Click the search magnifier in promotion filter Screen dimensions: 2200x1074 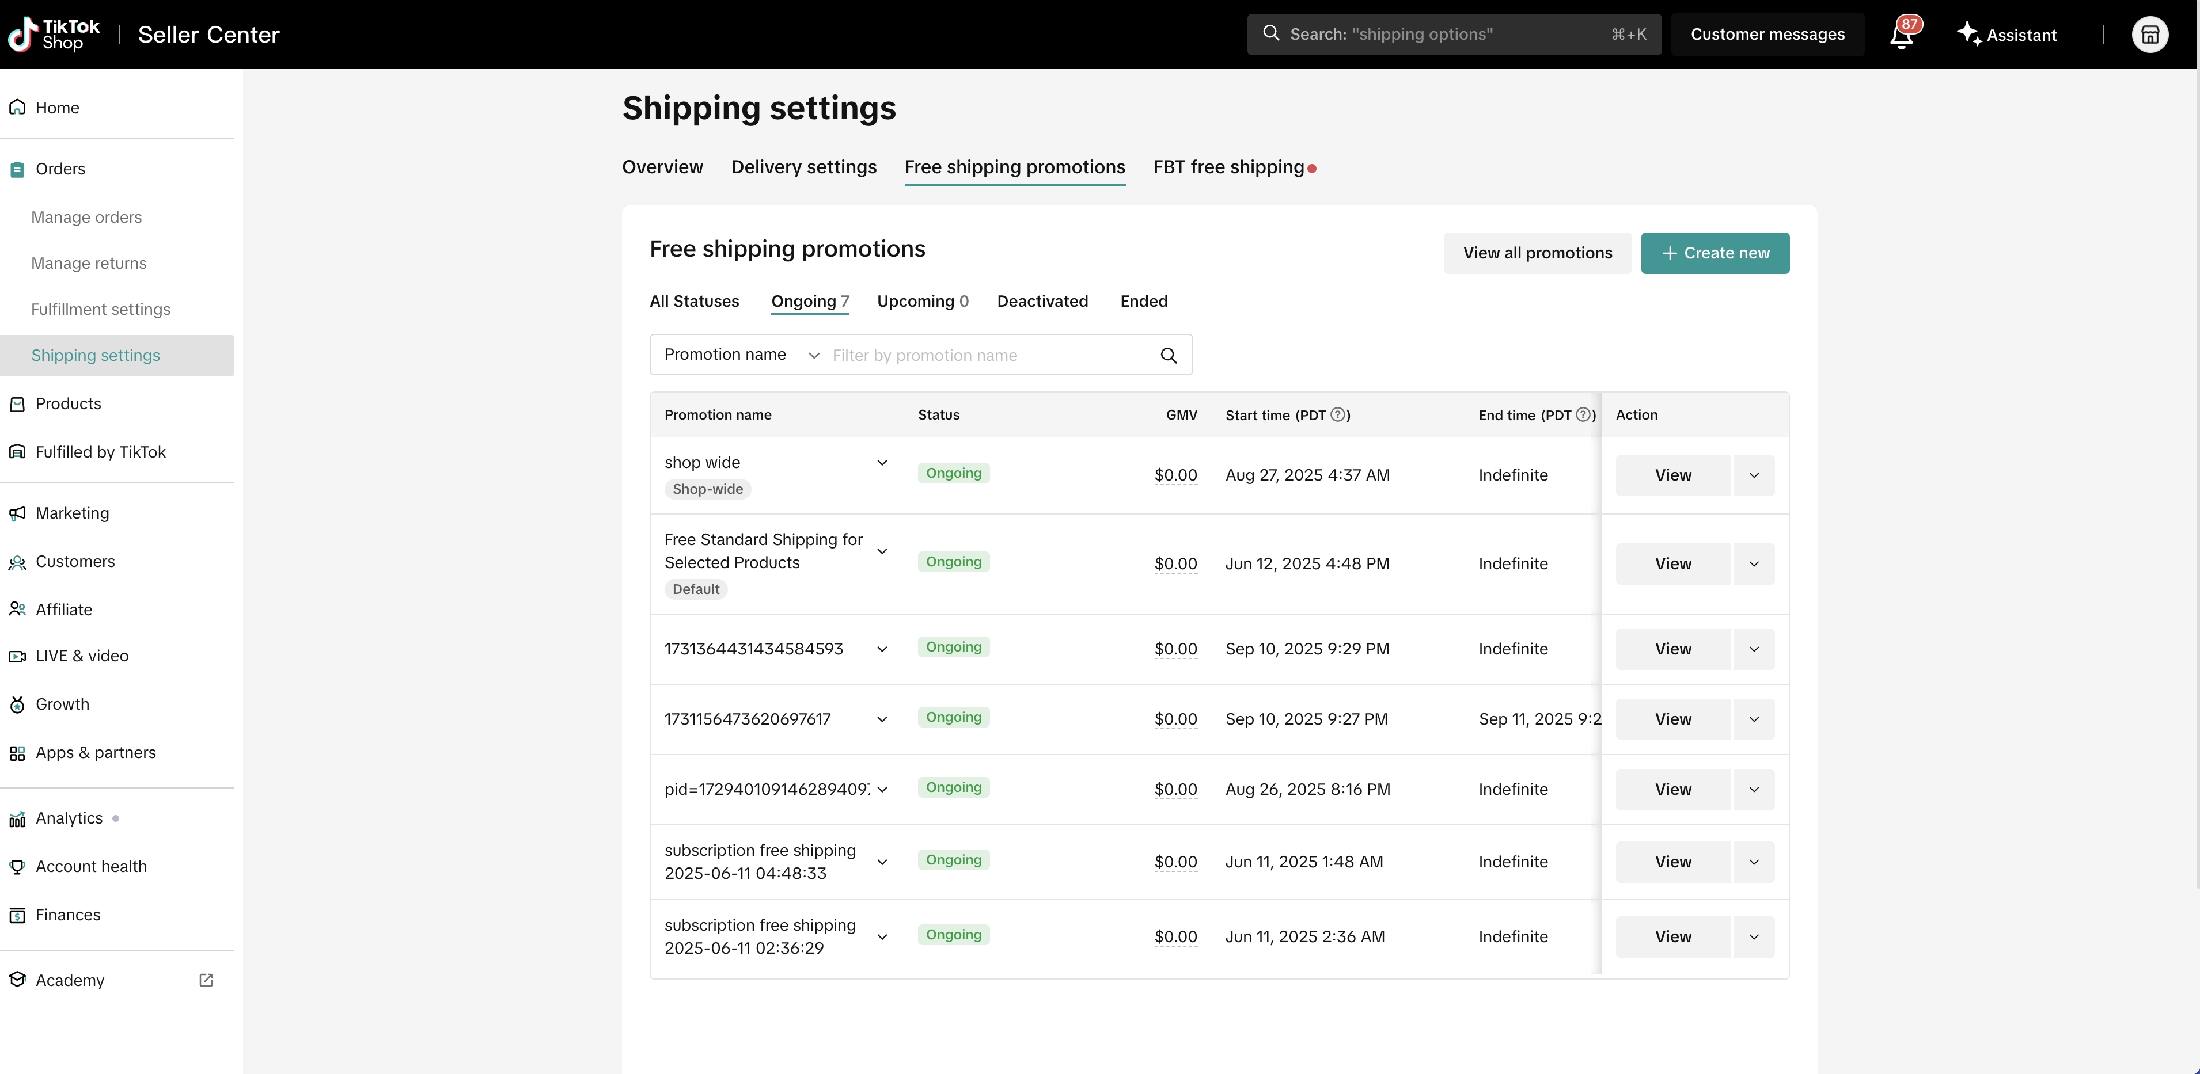point(1169,355)
